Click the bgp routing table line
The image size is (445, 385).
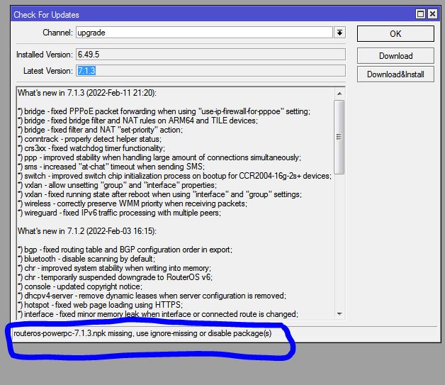point(125,250)
